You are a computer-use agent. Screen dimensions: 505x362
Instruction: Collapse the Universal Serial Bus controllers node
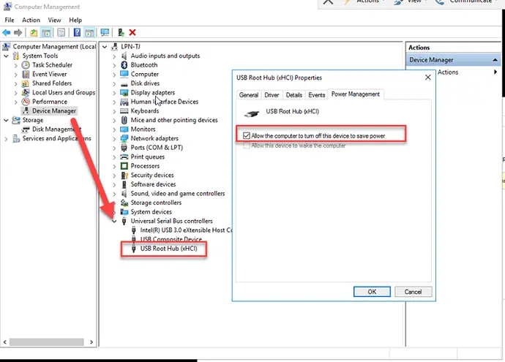(114, 221)
